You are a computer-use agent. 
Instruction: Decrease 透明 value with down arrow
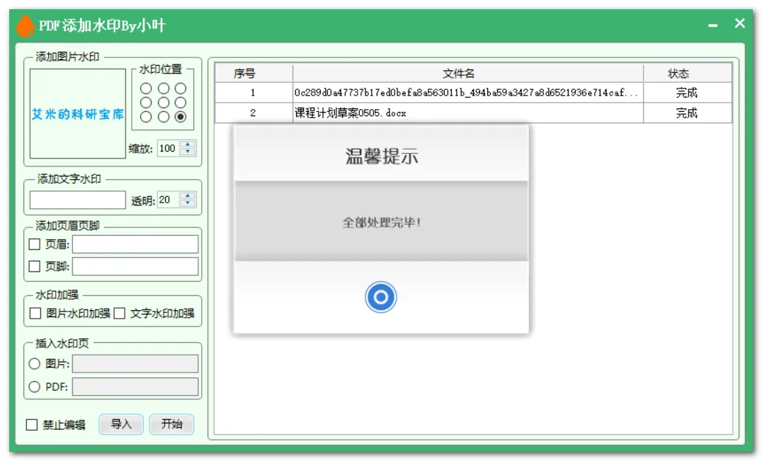(x=188, y=203)
